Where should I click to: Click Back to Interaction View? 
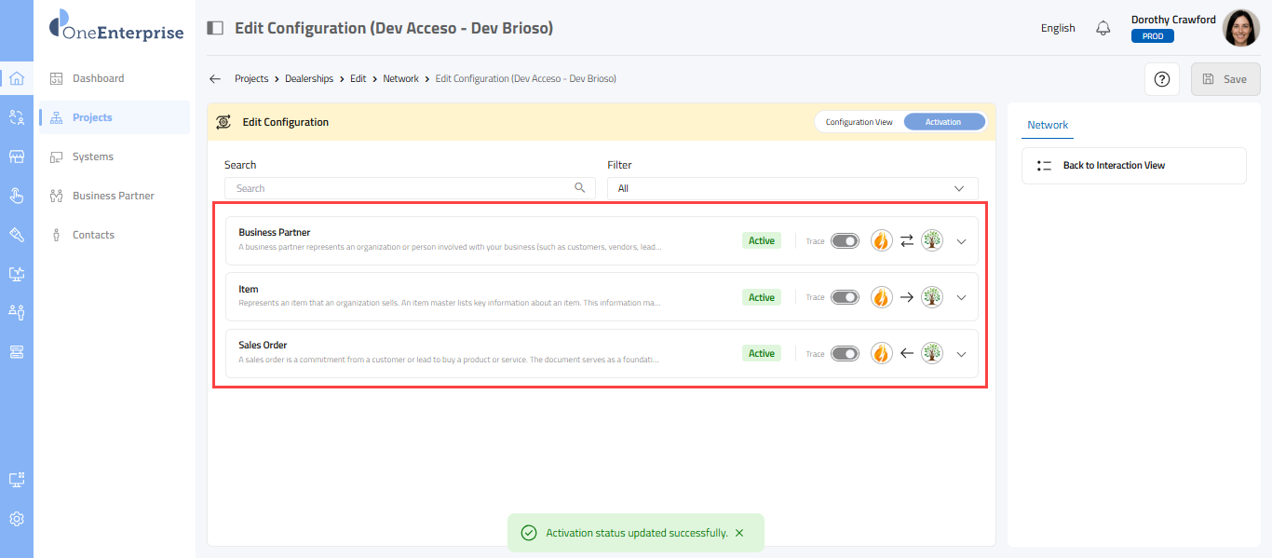click(x=1114, y=166)
